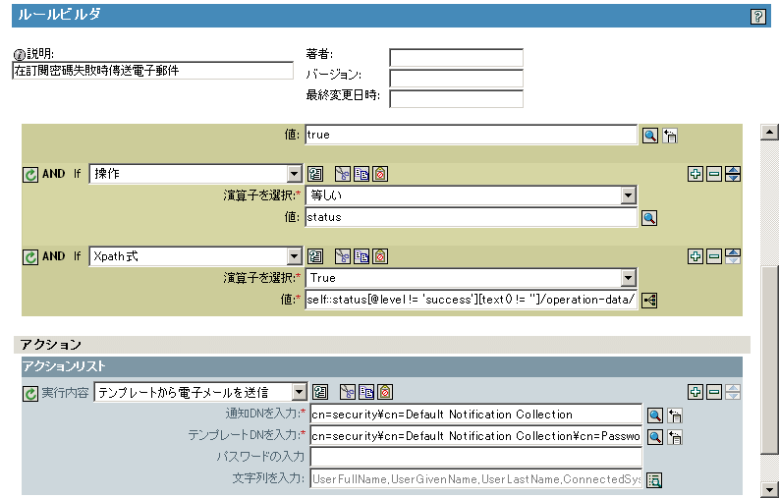Click the 通知DNを入力 field

pyautogui.click(x=475, y=415)
